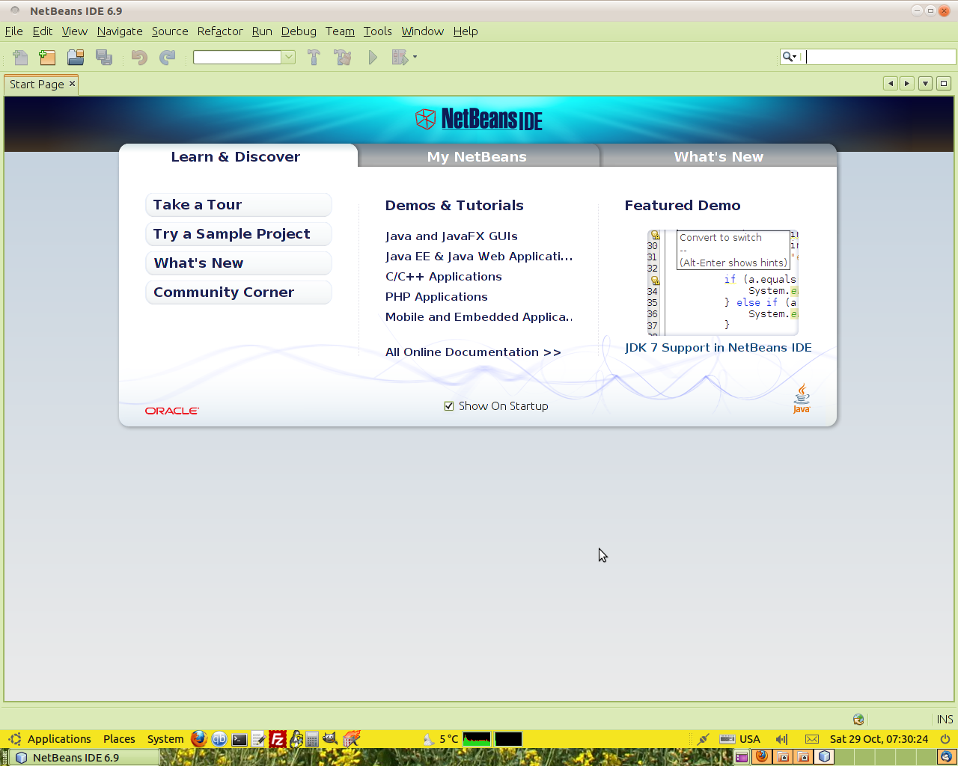958x766 pixels.
Task: Switch to the My NetBeans tab
Action: coord(477,156)
